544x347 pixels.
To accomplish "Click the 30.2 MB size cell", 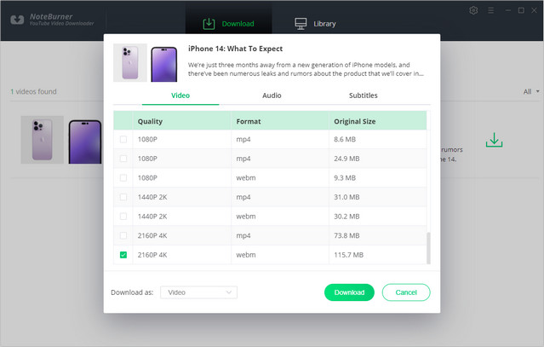I will point(346,217).
